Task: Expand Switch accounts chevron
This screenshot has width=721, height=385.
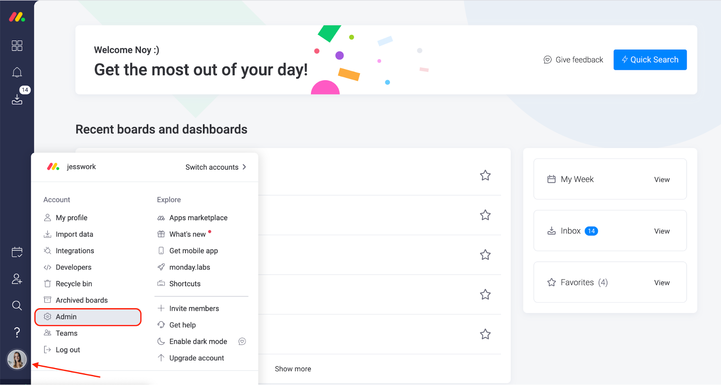Action: 245,167
